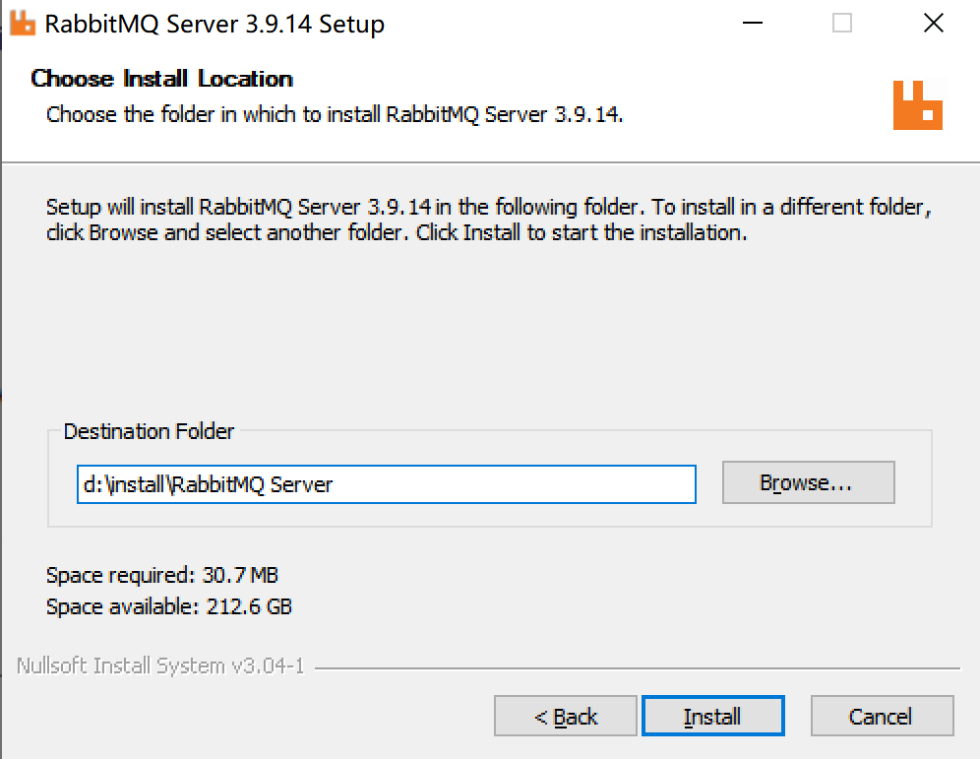980x759 pixels.
Task: Click the 'Choose Install Location' heading
Action: (162, 79)
